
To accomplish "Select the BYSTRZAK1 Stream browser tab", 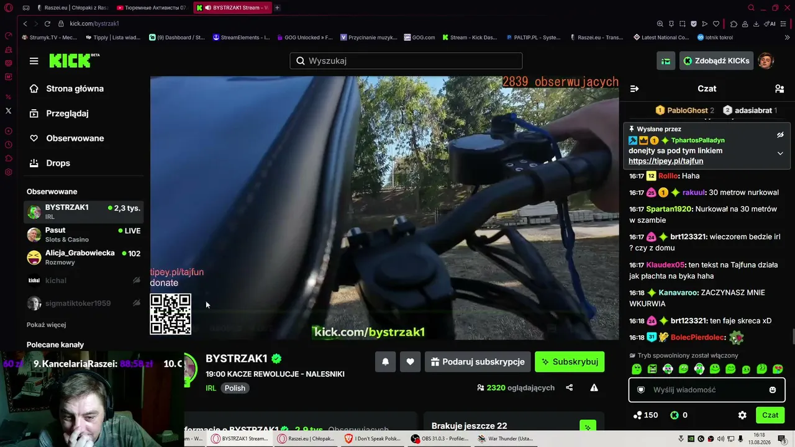I will [233, 7].
